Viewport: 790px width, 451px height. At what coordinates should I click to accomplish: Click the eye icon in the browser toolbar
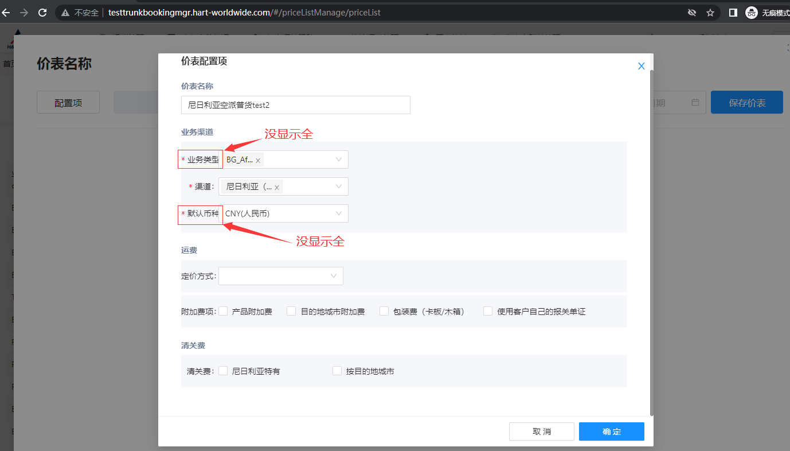691,11
